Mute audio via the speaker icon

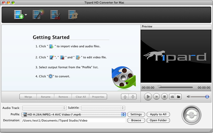point(188,97)
